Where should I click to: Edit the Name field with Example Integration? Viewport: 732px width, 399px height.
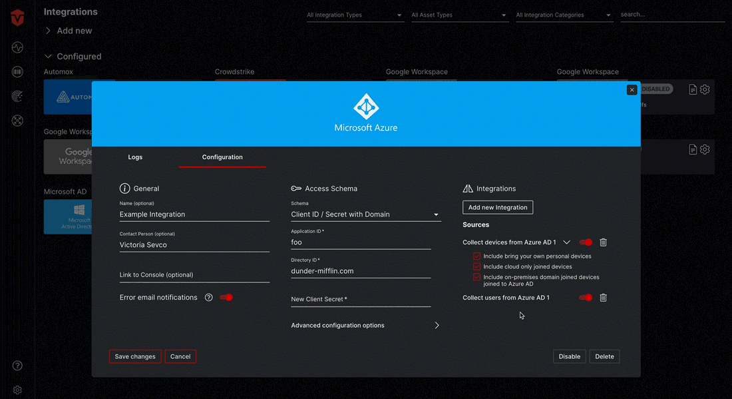194,214
